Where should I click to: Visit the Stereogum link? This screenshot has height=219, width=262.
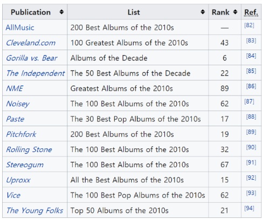pyautogui.click(x=25, y=165)
